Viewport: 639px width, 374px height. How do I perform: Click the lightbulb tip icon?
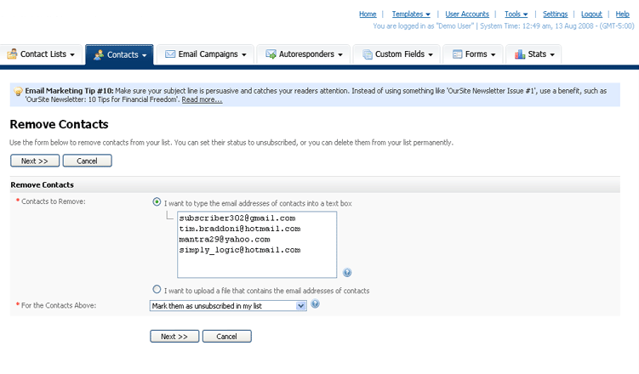pos(18,91)
